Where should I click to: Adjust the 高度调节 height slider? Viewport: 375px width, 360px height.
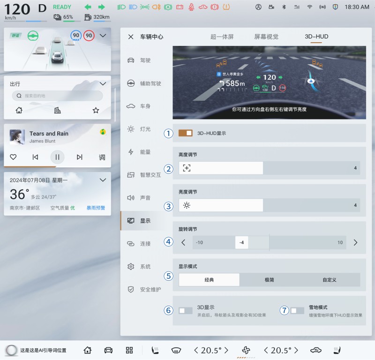click(269, 168)
